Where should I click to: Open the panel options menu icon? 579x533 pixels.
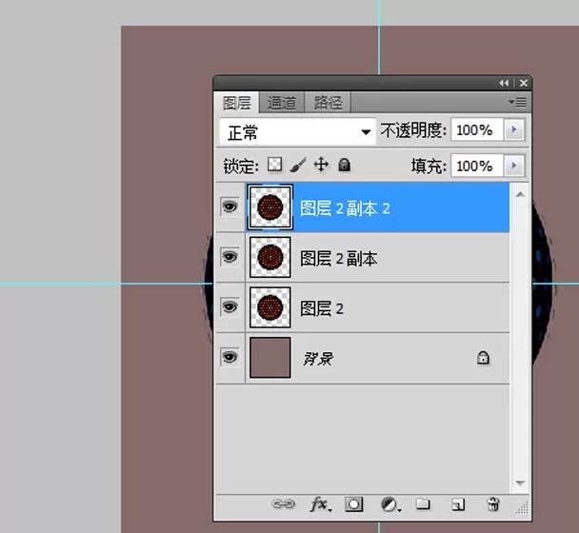coord(518,102)
